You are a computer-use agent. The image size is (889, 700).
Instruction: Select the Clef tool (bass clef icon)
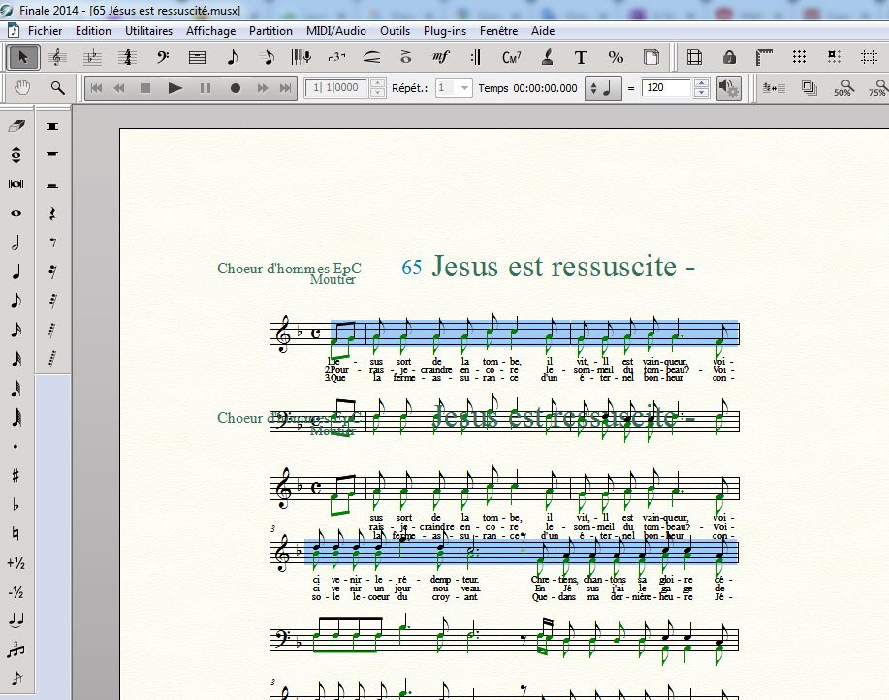click(161, 57)
